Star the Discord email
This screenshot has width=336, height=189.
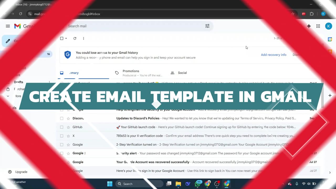point(68,118)
